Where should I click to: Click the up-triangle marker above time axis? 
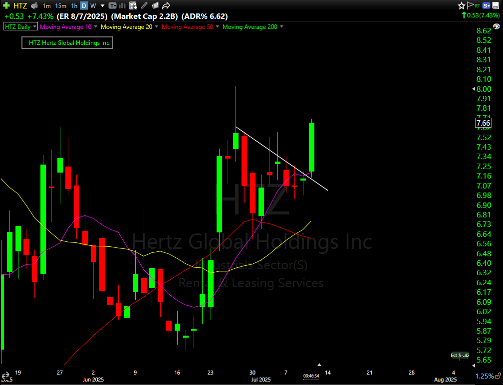(x=319, y=365)
